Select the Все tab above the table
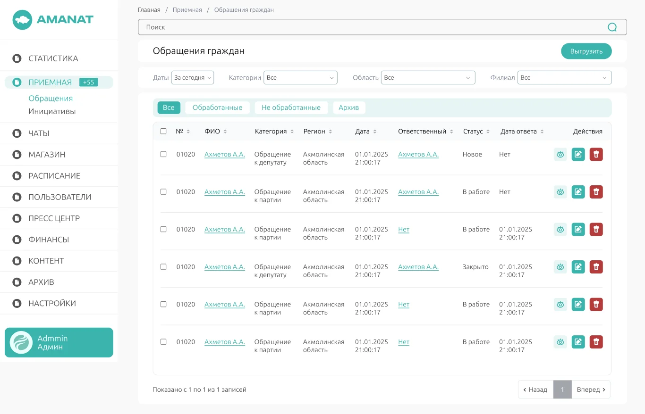This screenshot has width=645, height=414. pyautogui.click(x=169, y=108)
